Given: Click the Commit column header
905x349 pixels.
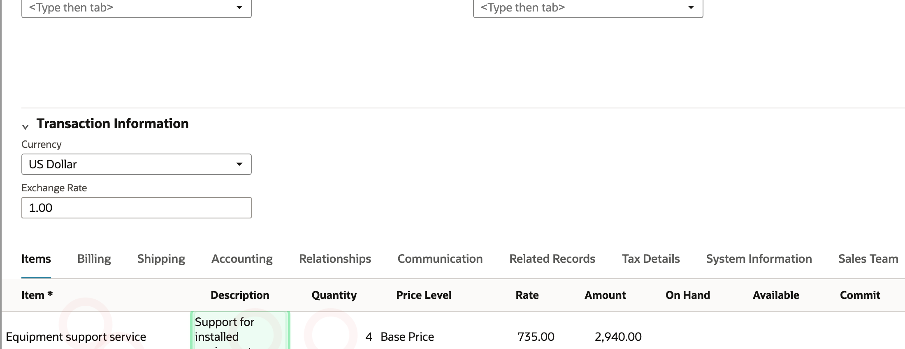Looking at the screenshot, I should tap(860, 295).
